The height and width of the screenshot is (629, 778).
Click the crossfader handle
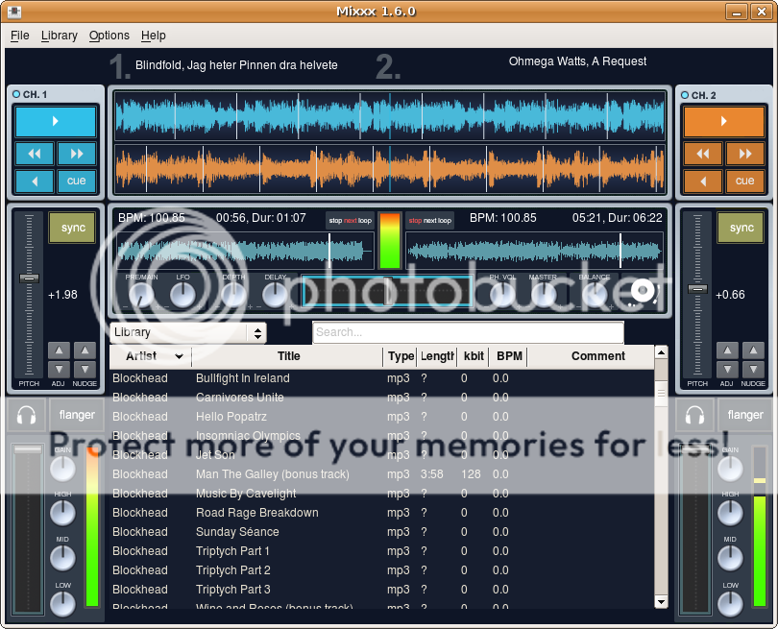click(x=388, y=291)
